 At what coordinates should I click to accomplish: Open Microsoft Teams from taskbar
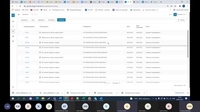pyautogui.click(x=55, y=98)
